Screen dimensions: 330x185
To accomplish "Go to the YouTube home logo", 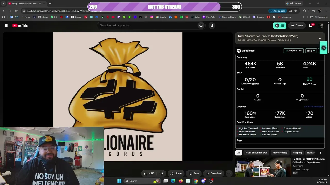I will [x=20, y=25].
